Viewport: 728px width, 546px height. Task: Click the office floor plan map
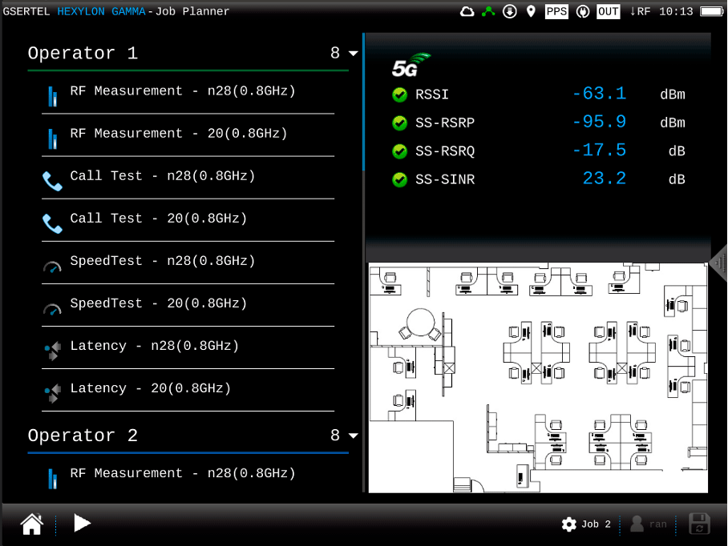[x=537, y=378]
